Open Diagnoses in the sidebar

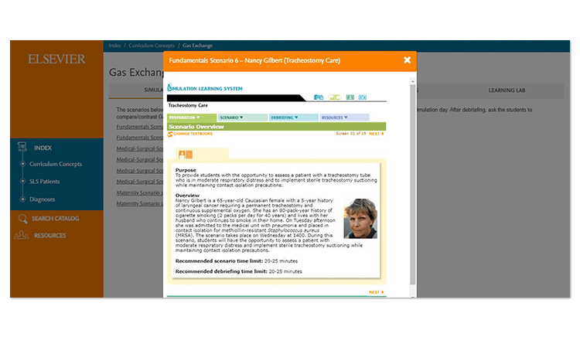coord(43,199)
